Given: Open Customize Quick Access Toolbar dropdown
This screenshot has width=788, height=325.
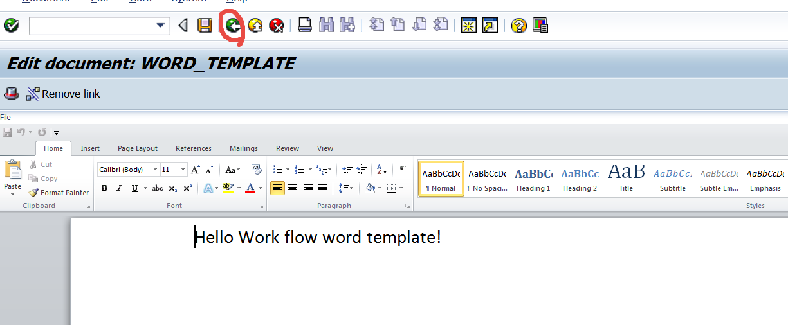Looking at the screenshot, I should (56, 132).
